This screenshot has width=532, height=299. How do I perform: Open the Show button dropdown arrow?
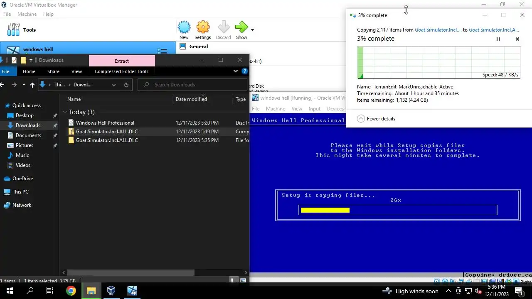point(252,30)
